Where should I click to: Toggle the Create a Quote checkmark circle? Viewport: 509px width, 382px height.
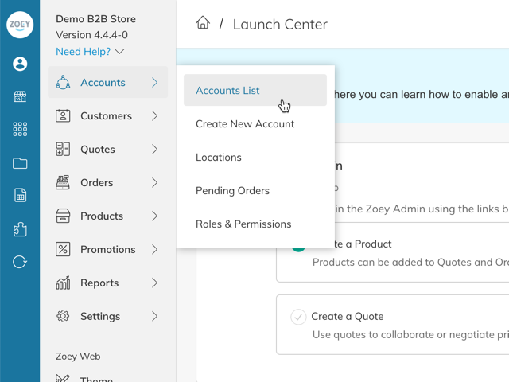[x=298, y=317]
